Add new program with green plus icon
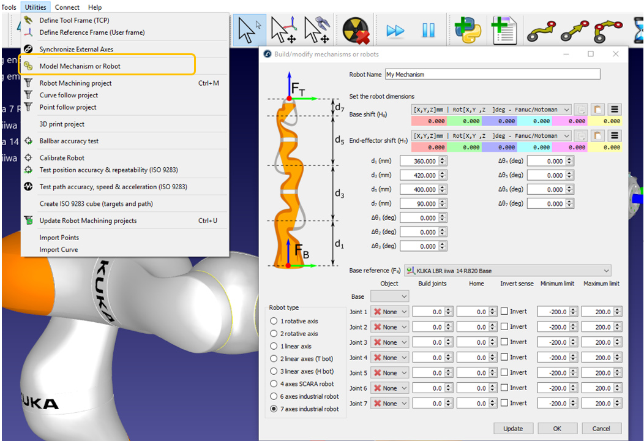 504,31
